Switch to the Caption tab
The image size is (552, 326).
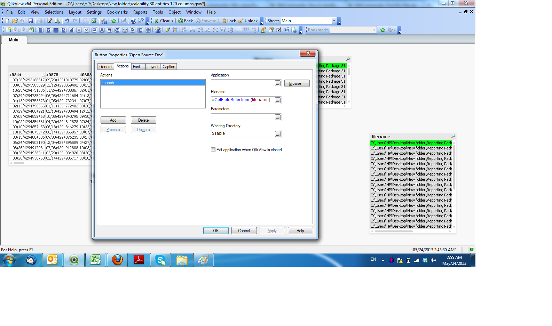[x=169, y=67]
